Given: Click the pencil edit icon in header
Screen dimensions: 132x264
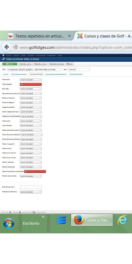Looking at the screenshot, I should pyautogui.click(x=3, y=59).
